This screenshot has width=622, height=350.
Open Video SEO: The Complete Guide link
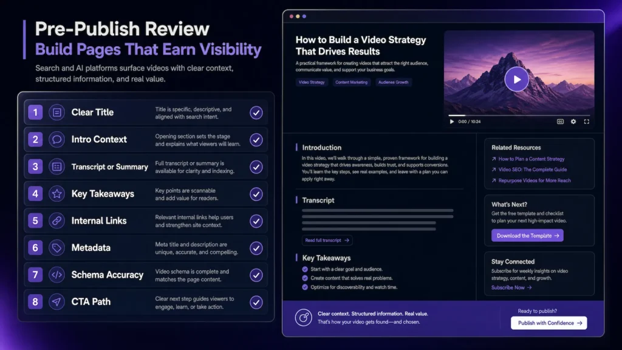click(x=532, y=170)
